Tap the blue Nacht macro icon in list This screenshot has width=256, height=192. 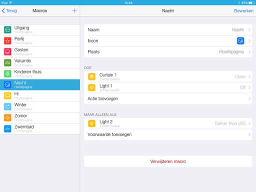[7, 84]
